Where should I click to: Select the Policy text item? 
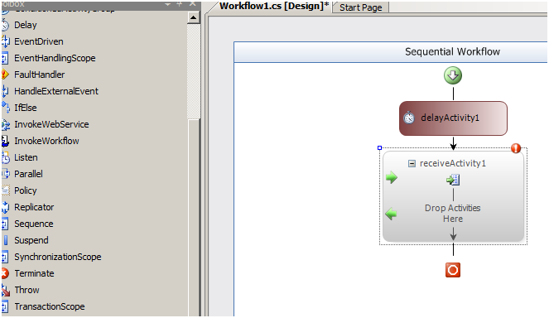pos(26,190)
